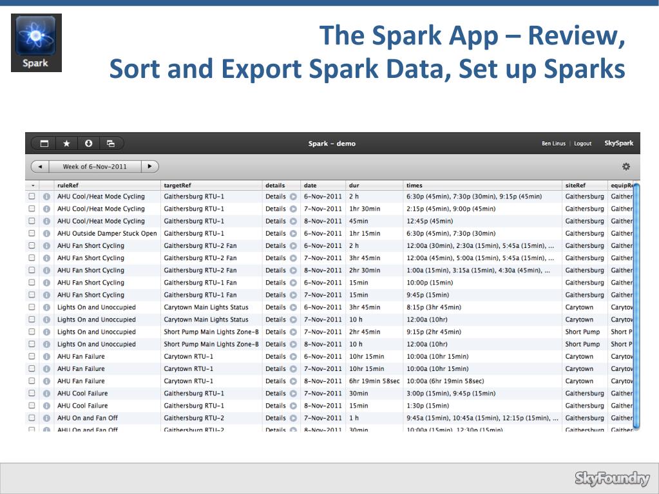Screen dimensions: 659x494
Task: Click the Ben Linus user link
Action: point(553,143)
